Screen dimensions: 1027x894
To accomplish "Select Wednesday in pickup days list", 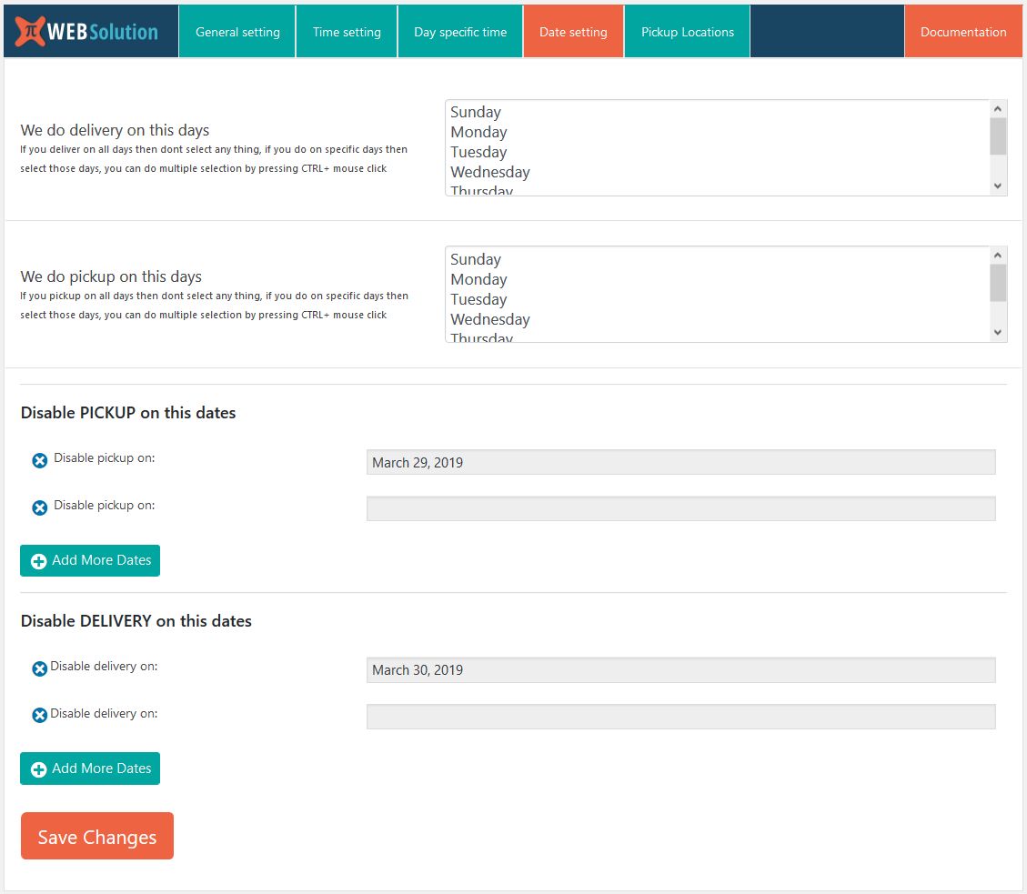I will (489, 319).
